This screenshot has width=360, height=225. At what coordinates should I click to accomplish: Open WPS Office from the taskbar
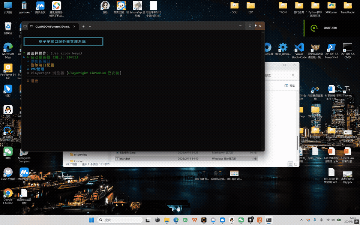(195, 220)
